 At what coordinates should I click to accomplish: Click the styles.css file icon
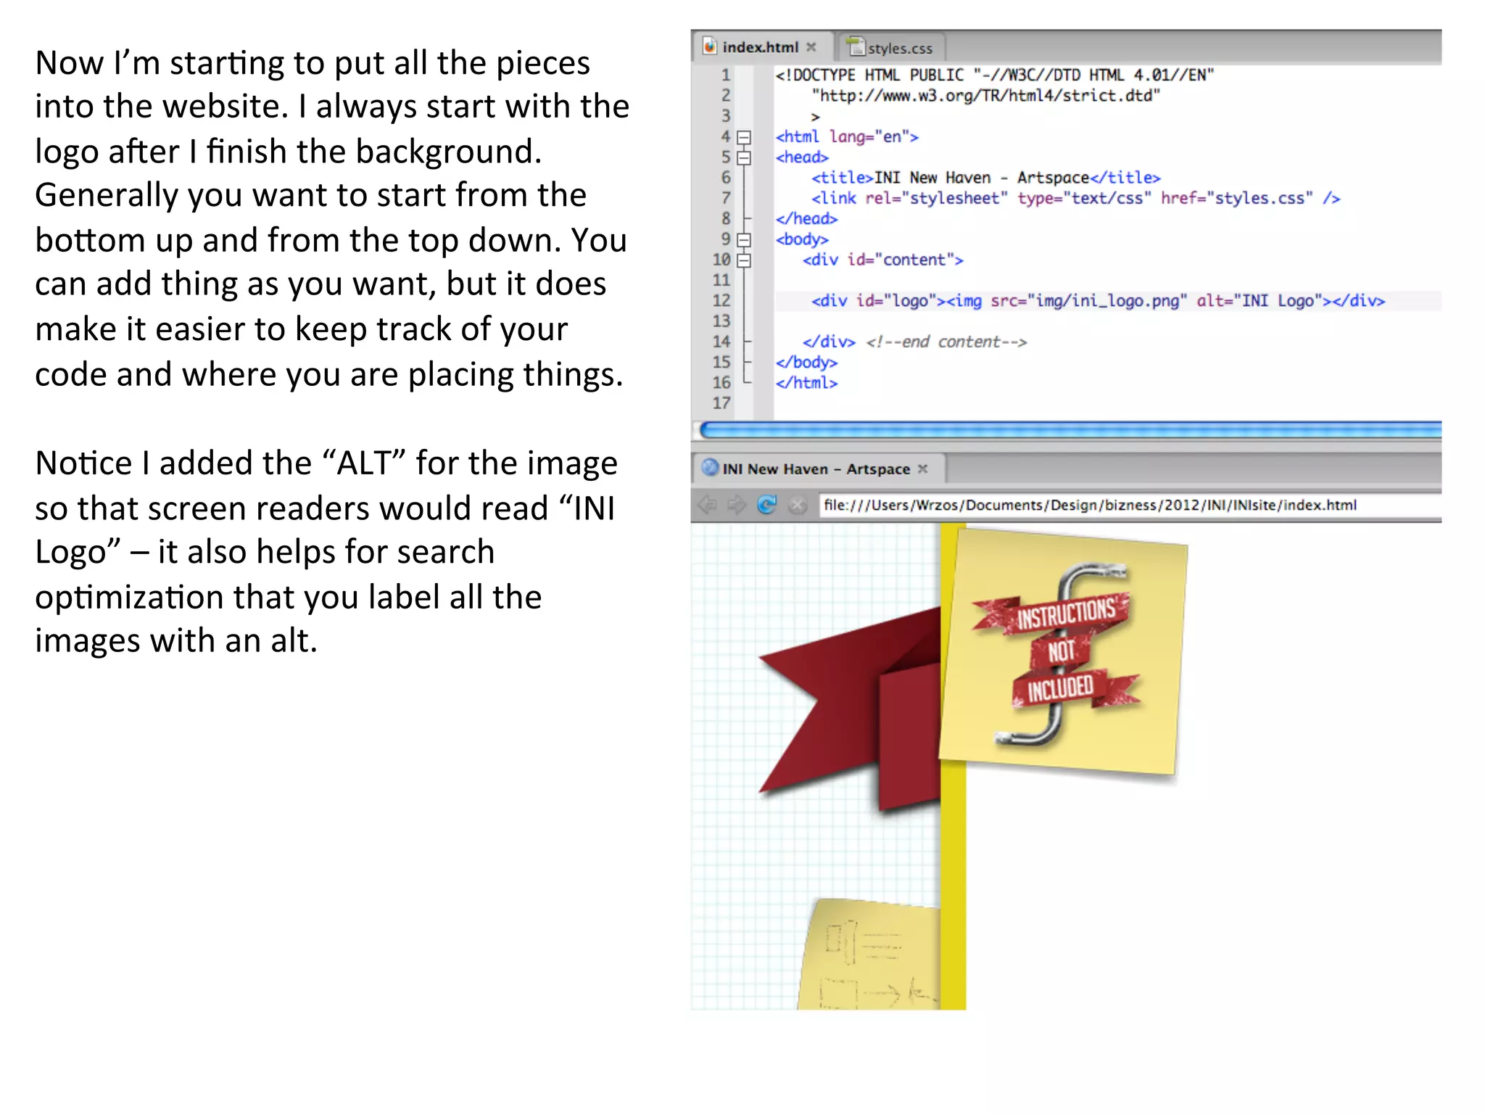coord(856,46)
